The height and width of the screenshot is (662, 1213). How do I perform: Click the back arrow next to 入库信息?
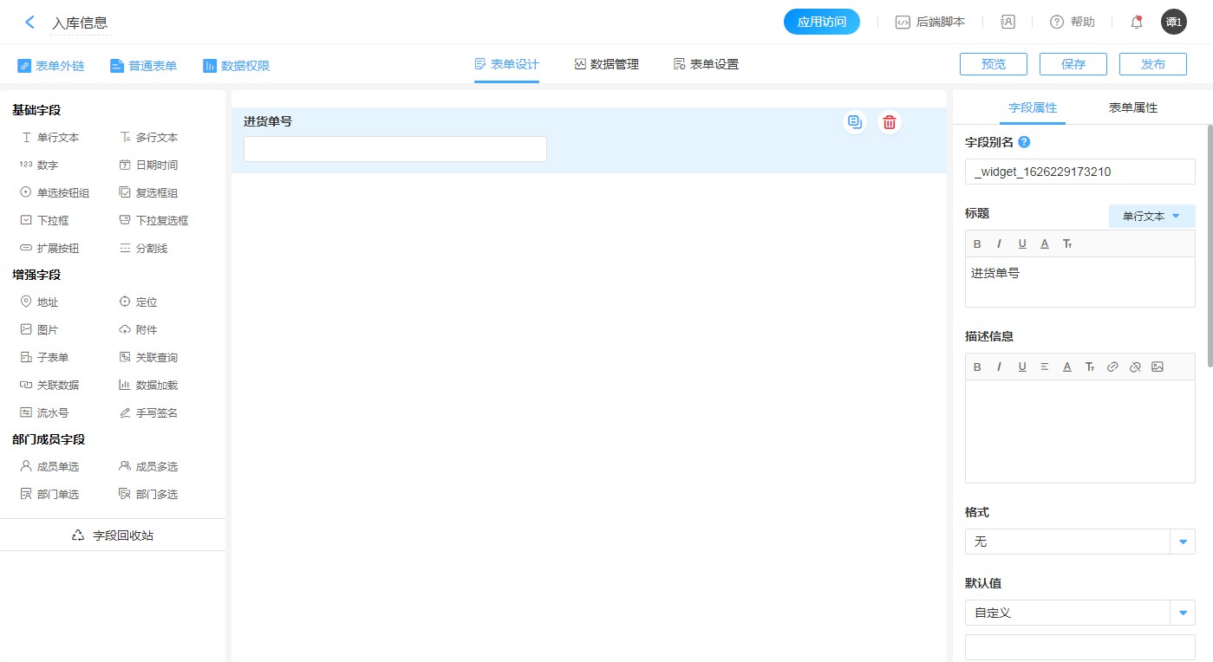tap(30, 23)
